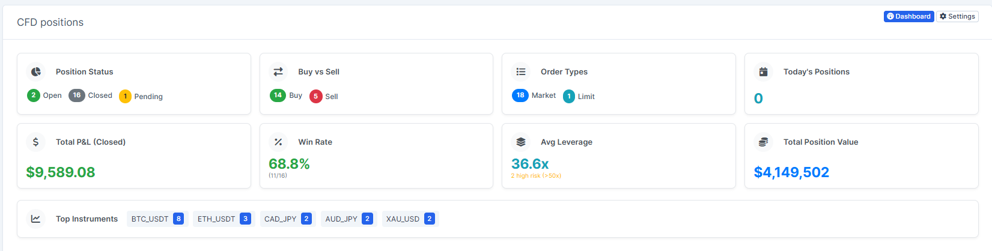992x251 pixels.
Task: Click the Position Status pie chart icon
Action: [36, 71]
